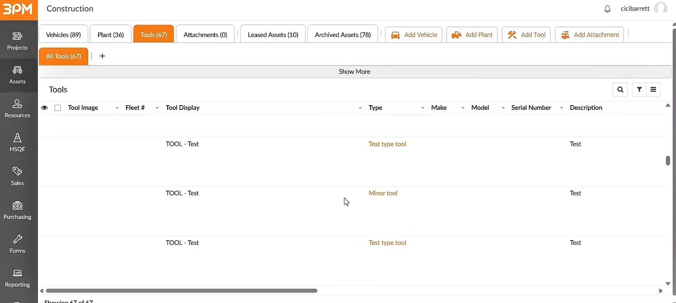Click the Minor tool type link
Screen dimensions: 676x303
(383, 193)
